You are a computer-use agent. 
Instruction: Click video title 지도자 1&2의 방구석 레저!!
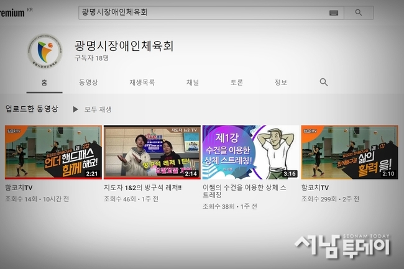click(x=143, y=188)
